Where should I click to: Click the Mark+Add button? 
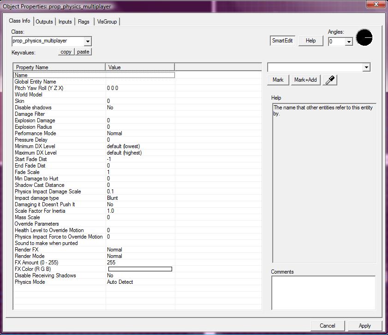tap(305, 80)
